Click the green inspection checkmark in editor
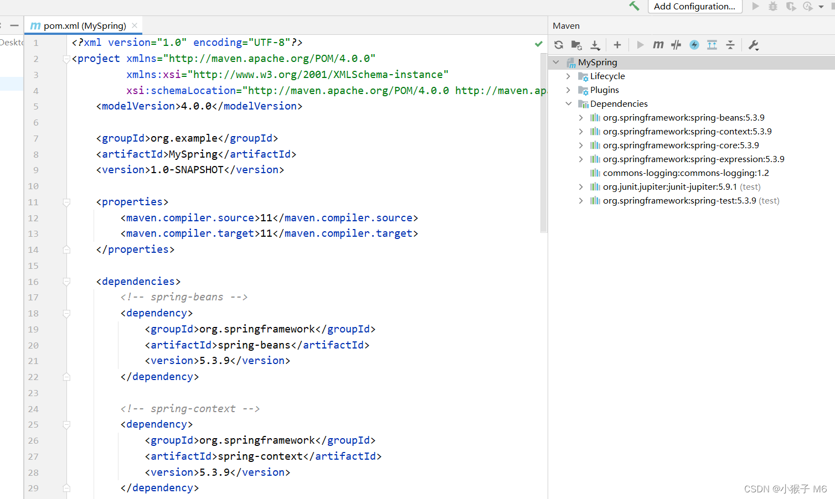This screenshot has width=835, height=499. coord(538,43)
